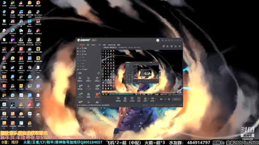The height and width of the screenshot is (145, 259).
Task: Switch to the second scene tab
Action: [88, 45]
